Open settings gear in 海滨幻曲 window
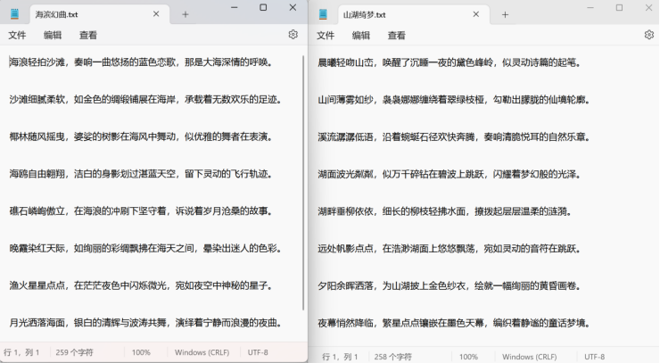 tap(293, 35)
